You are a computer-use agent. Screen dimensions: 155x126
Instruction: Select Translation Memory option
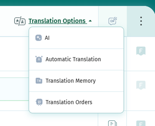pos(71,81)
